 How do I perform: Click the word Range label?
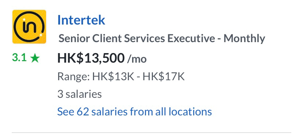(74, 77)
